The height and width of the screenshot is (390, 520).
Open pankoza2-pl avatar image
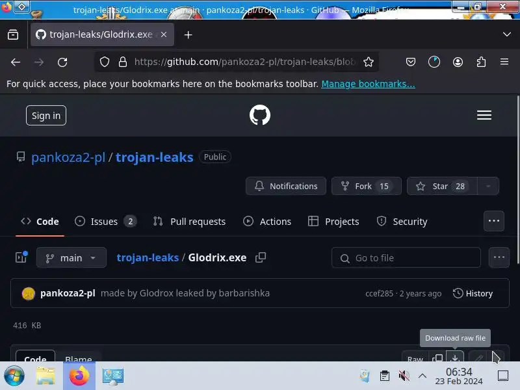pyautogui.click(x=28, y=294)
